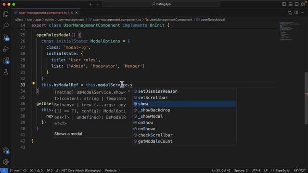Image resolution: width=308 pixels, height=173 pixels.
Task: Toggle the bottom panel layout icon
Action: [x=290, y=4]
